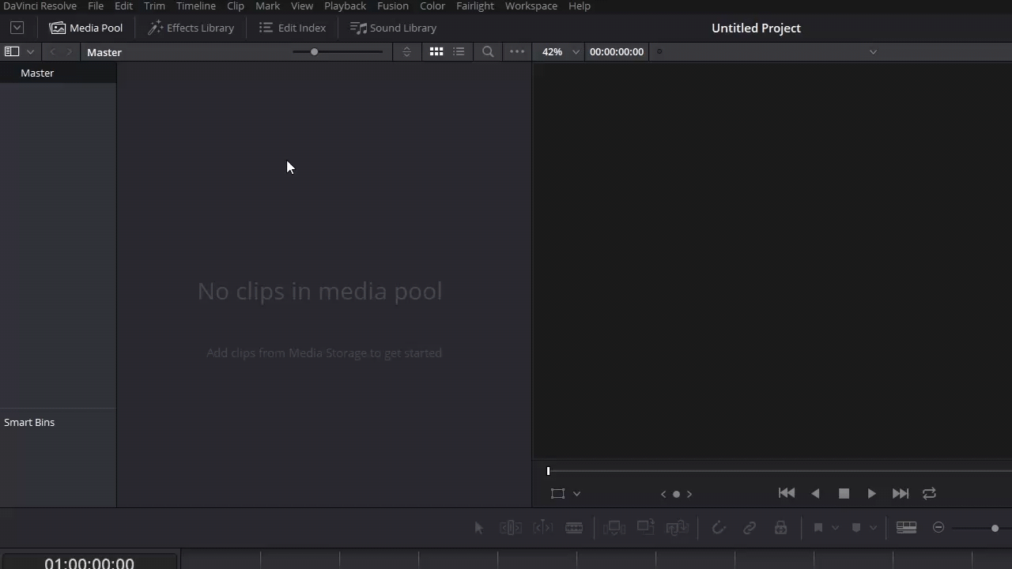Open the Clip menu
The width and height of the screenshot is (1012, 569).
236,6
